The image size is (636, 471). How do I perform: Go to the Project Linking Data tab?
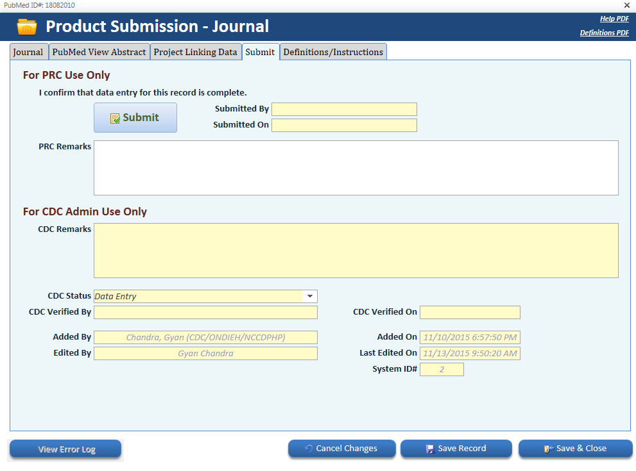tap(195, 53)
